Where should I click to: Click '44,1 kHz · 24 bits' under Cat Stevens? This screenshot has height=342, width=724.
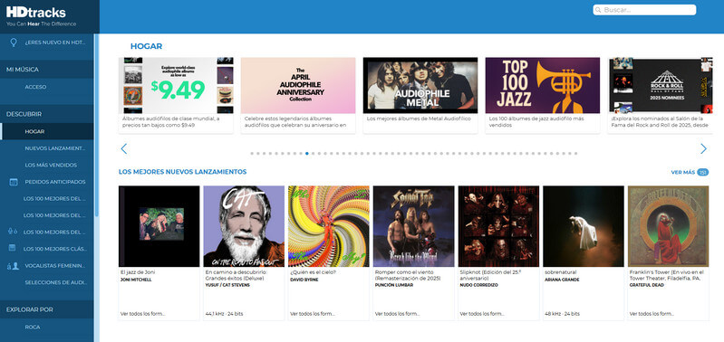coord(224,314)
